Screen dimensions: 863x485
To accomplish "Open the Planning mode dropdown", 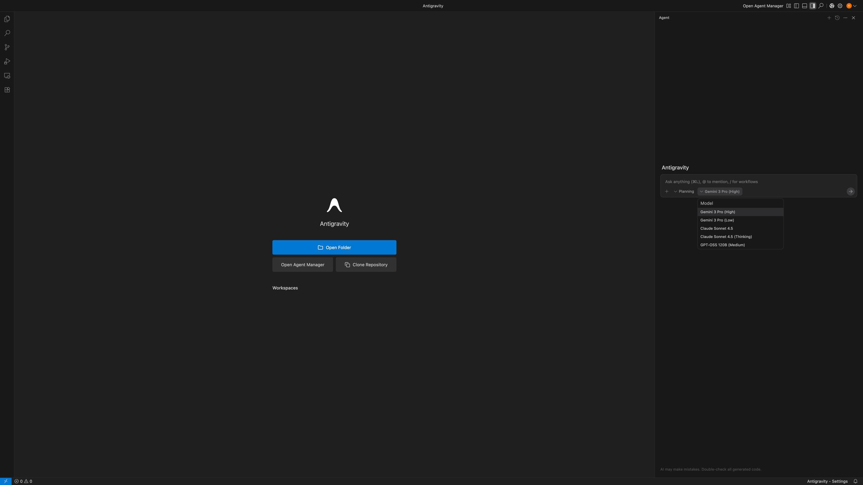I will point(684,192).
